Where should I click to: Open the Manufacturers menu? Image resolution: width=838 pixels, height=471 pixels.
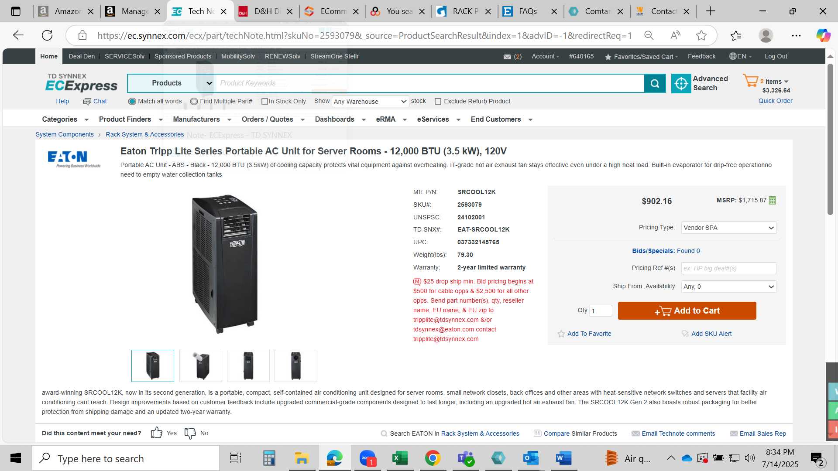click(x=202, y=119)
